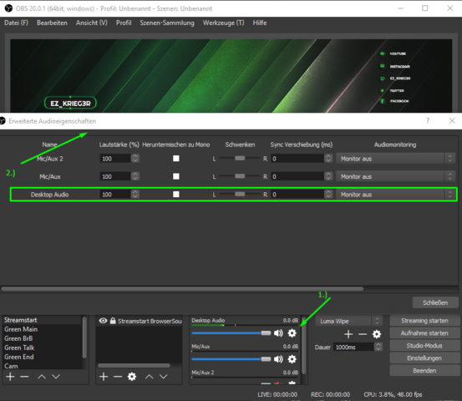Move scene down arrow
Screen dimensions: 462x401
click(x=56, y=377)
